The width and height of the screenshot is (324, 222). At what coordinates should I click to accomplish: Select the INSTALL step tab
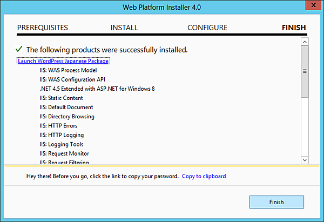(x=124, y=28)
